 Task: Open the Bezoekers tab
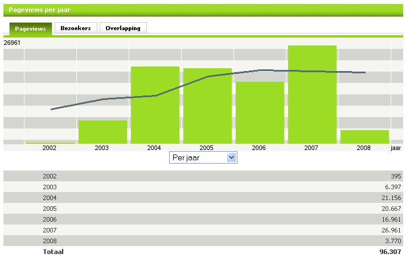76,28
